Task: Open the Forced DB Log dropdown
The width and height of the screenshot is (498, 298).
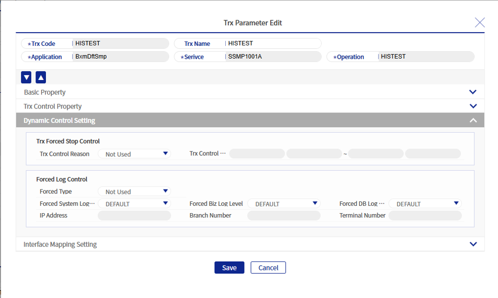Action: click(425, 204)
